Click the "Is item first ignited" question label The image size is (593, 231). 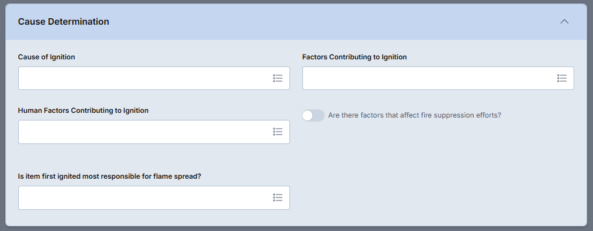click(109, 176)
